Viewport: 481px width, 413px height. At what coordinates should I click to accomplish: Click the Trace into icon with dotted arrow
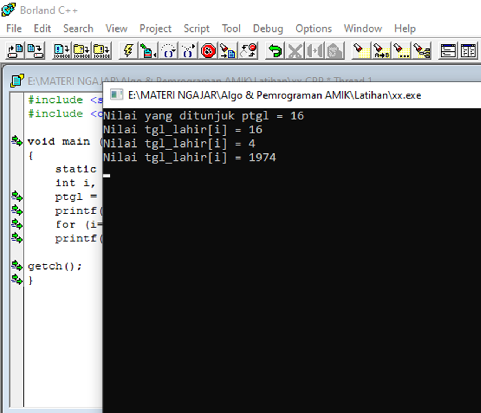188,51
